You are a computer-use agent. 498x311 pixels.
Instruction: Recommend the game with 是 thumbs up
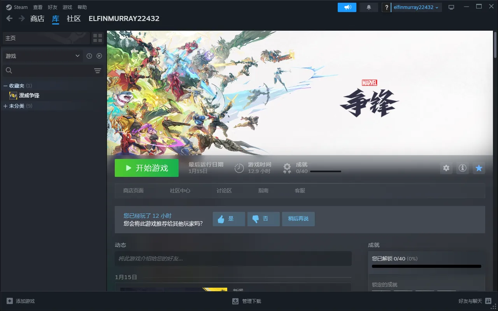[x=229, y=219]
